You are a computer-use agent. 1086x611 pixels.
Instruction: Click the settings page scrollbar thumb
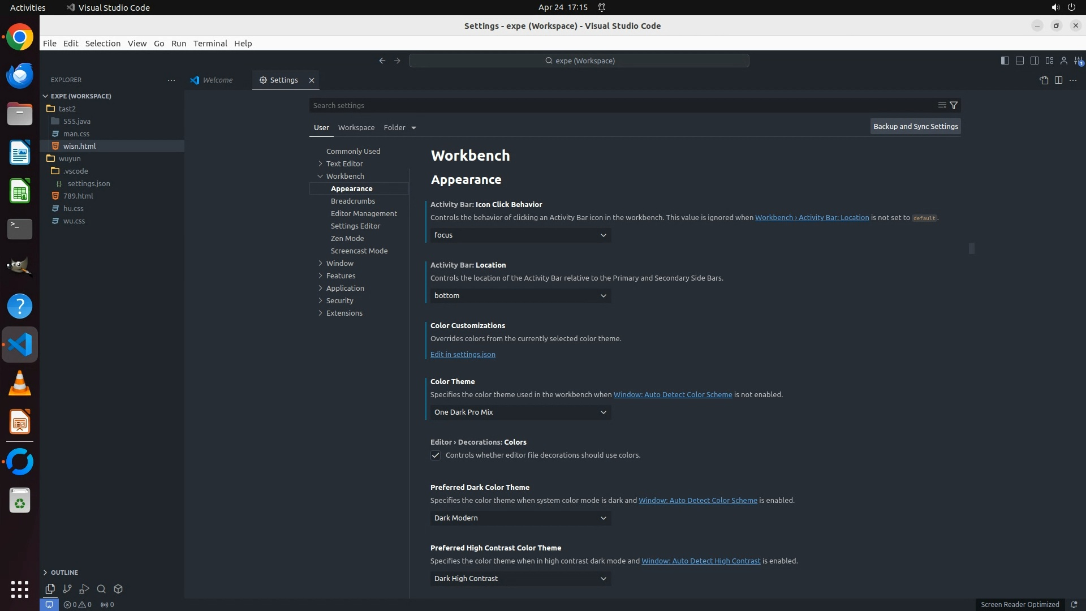click(972, 248)
